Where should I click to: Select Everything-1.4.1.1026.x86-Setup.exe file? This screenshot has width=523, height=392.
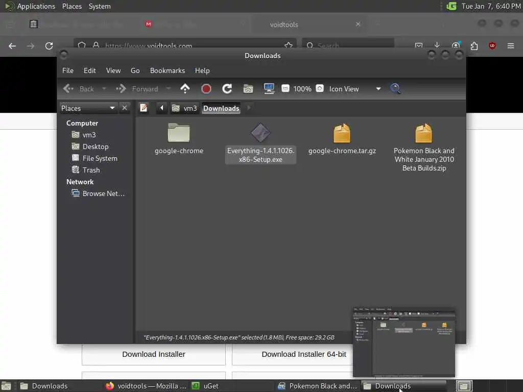pyautogui.click(x=260, y=143)
